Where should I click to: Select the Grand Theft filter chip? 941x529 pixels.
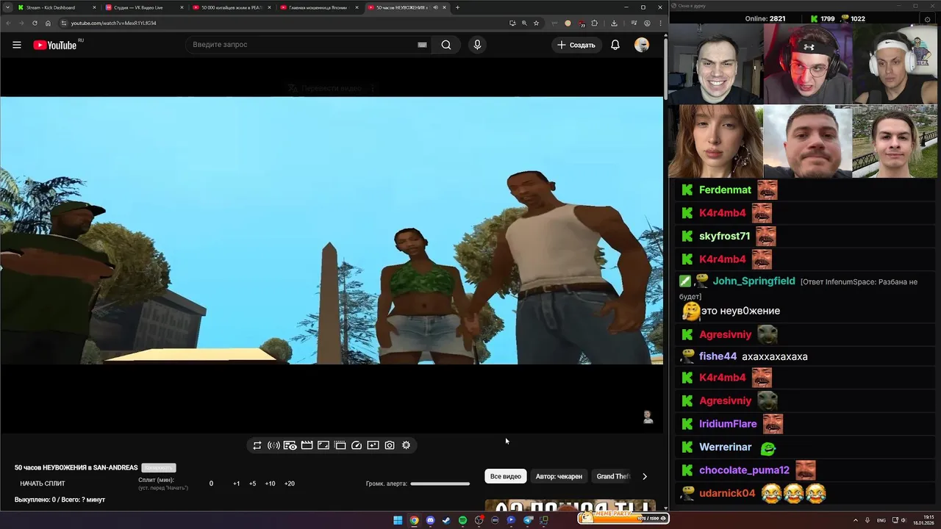[613, 476]
